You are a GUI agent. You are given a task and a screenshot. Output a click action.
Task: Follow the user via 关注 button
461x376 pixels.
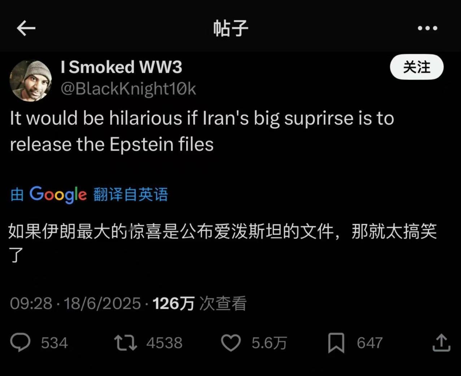click(x=417, y=67)
